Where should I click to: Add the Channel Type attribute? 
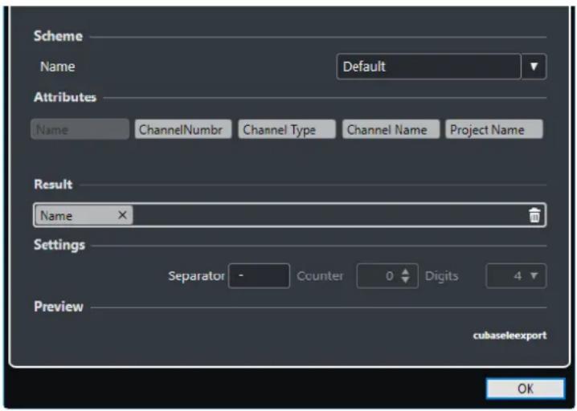pyautogui.click(x=287, y=129)
